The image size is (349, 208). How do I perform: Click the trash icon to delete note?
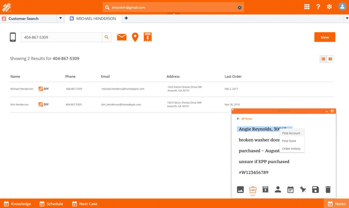328,190
